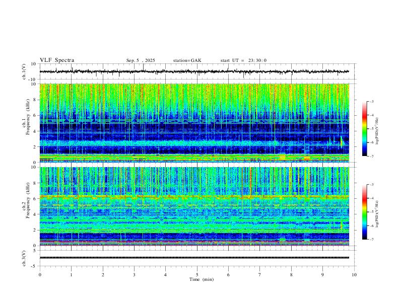Image resolution: width=399 pixels, height=308 pixels.
Task: Click the ch.1 'Frequency (kHz)' axis label
Action: click(x=28, y=117)
